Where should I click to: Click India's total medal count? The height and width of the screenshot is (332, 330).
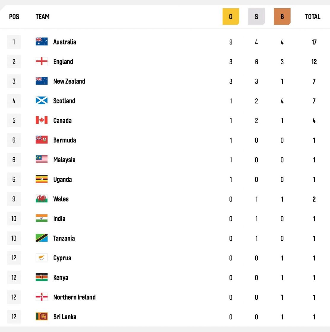314,219
